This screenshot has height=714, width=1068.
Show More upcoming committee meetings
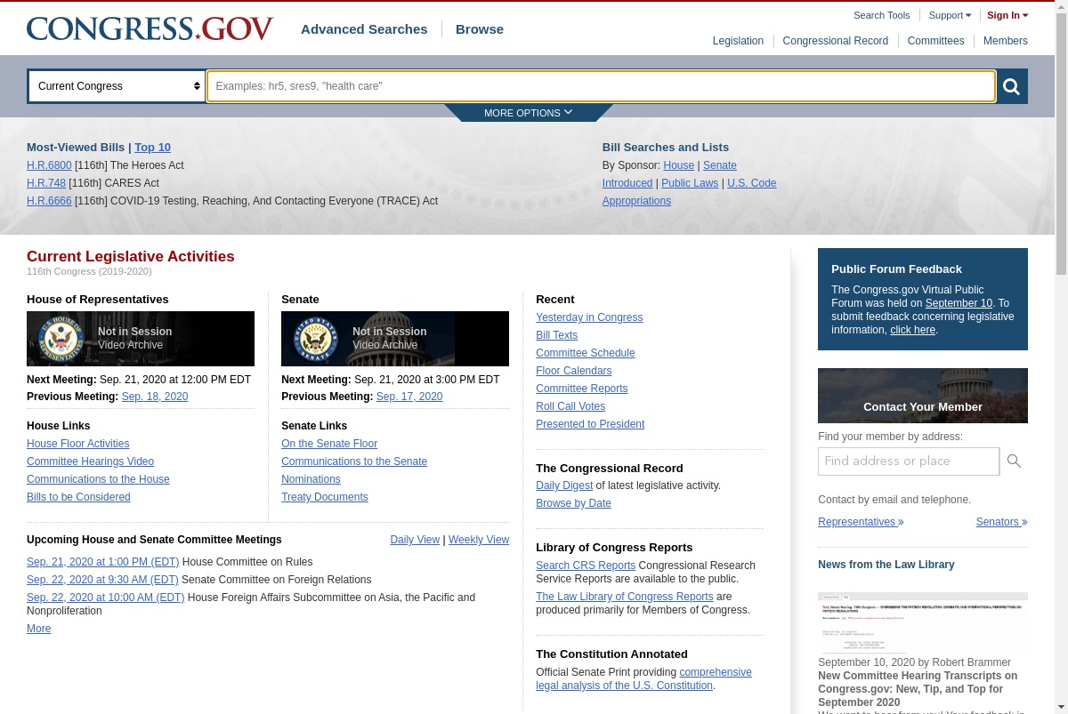point(38,629)
